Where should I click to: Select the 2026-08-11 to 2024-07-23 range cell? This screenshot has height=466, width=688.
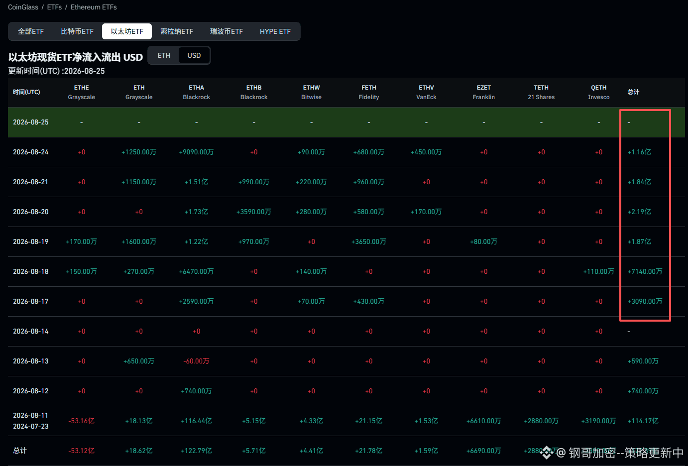point(31,421)
